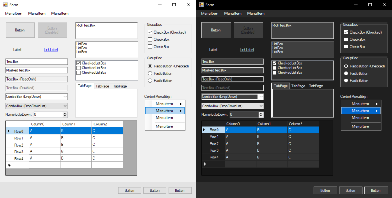Click the Form app icon in dark window title bar
This screenshot has width=392, height=198.
(201, 5)
